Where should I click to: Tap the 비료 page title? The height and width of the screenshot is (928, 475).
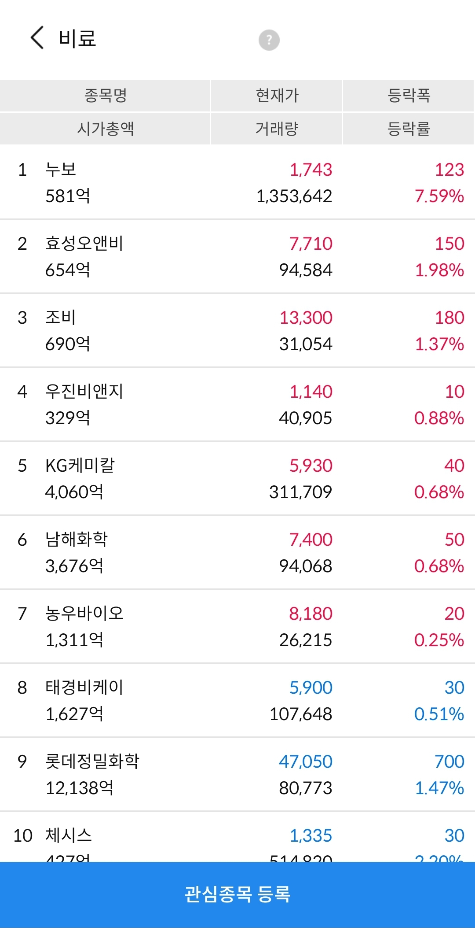click(77, 38)
